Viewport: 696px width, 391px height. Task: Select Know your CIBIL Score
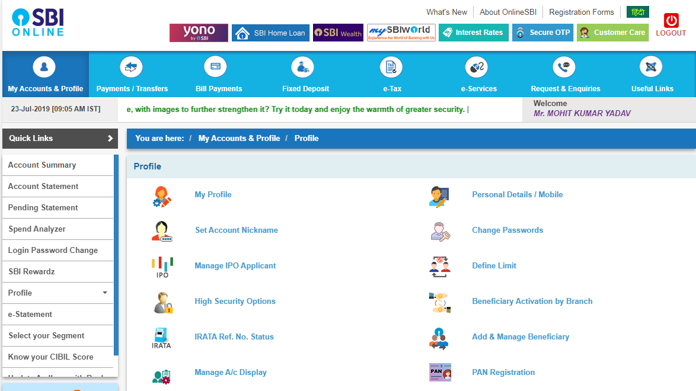coord(50,357)
